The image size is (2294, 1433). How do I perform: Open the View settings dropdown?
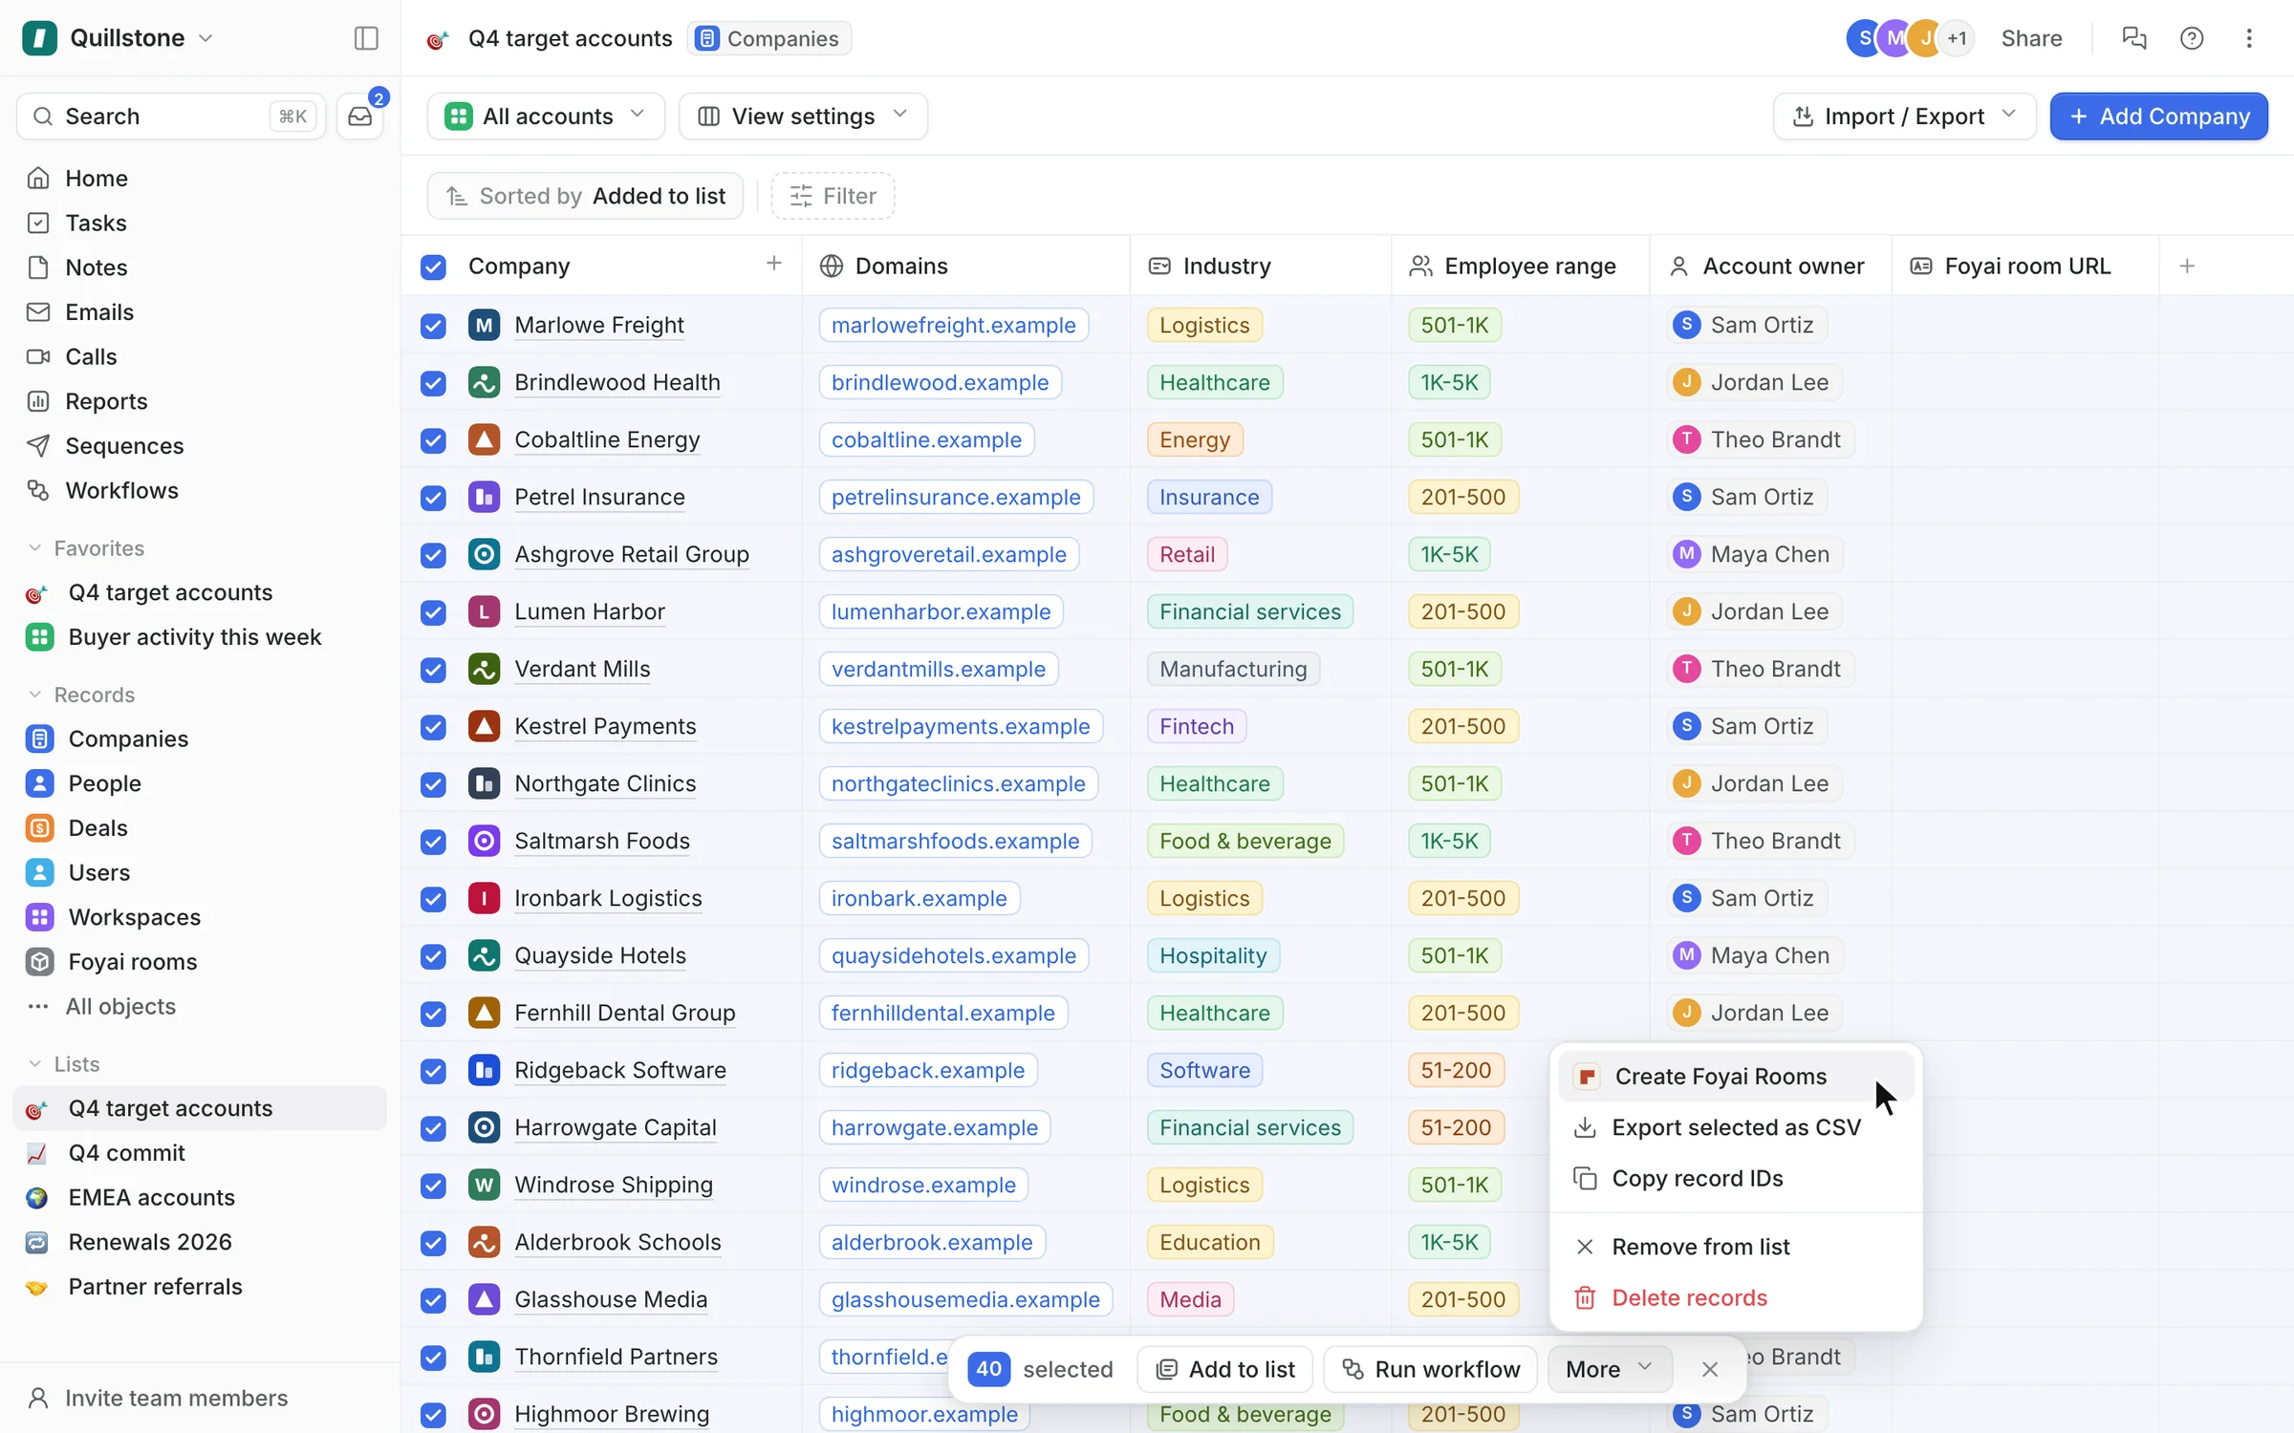coord(803,117)
